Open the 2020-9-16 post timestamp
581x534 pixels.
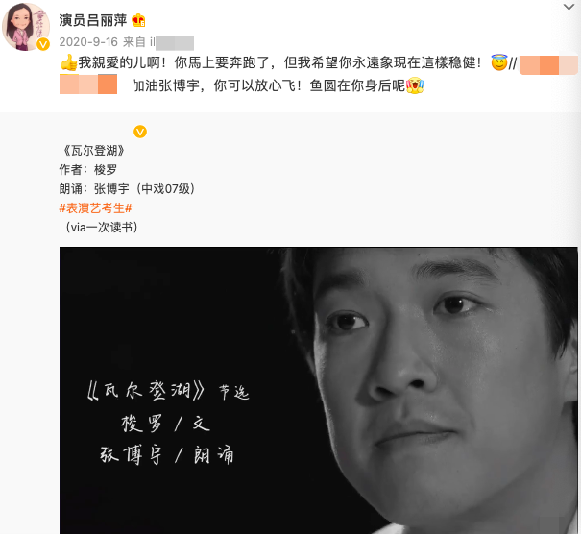[x=88, y=42]
